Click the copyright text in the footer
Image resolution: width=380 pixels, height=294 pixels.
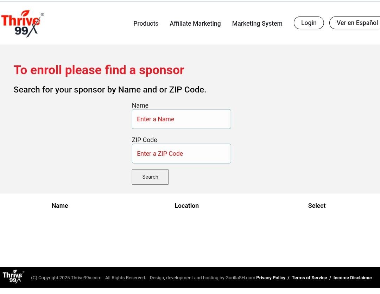point(142,278)
